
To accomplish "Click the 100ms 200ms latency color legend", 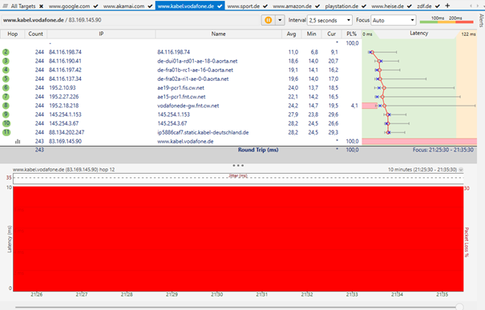I will 447,20.
